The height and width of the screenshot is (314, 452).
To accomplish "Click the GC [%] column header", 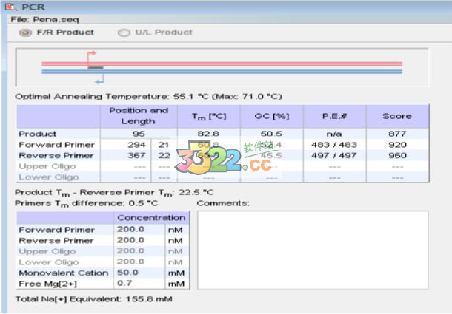I will pyautogui.click(x=271, y=116).
